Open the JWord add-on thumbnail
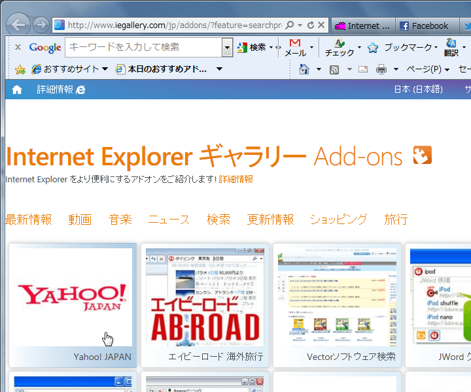 [438, 305]
